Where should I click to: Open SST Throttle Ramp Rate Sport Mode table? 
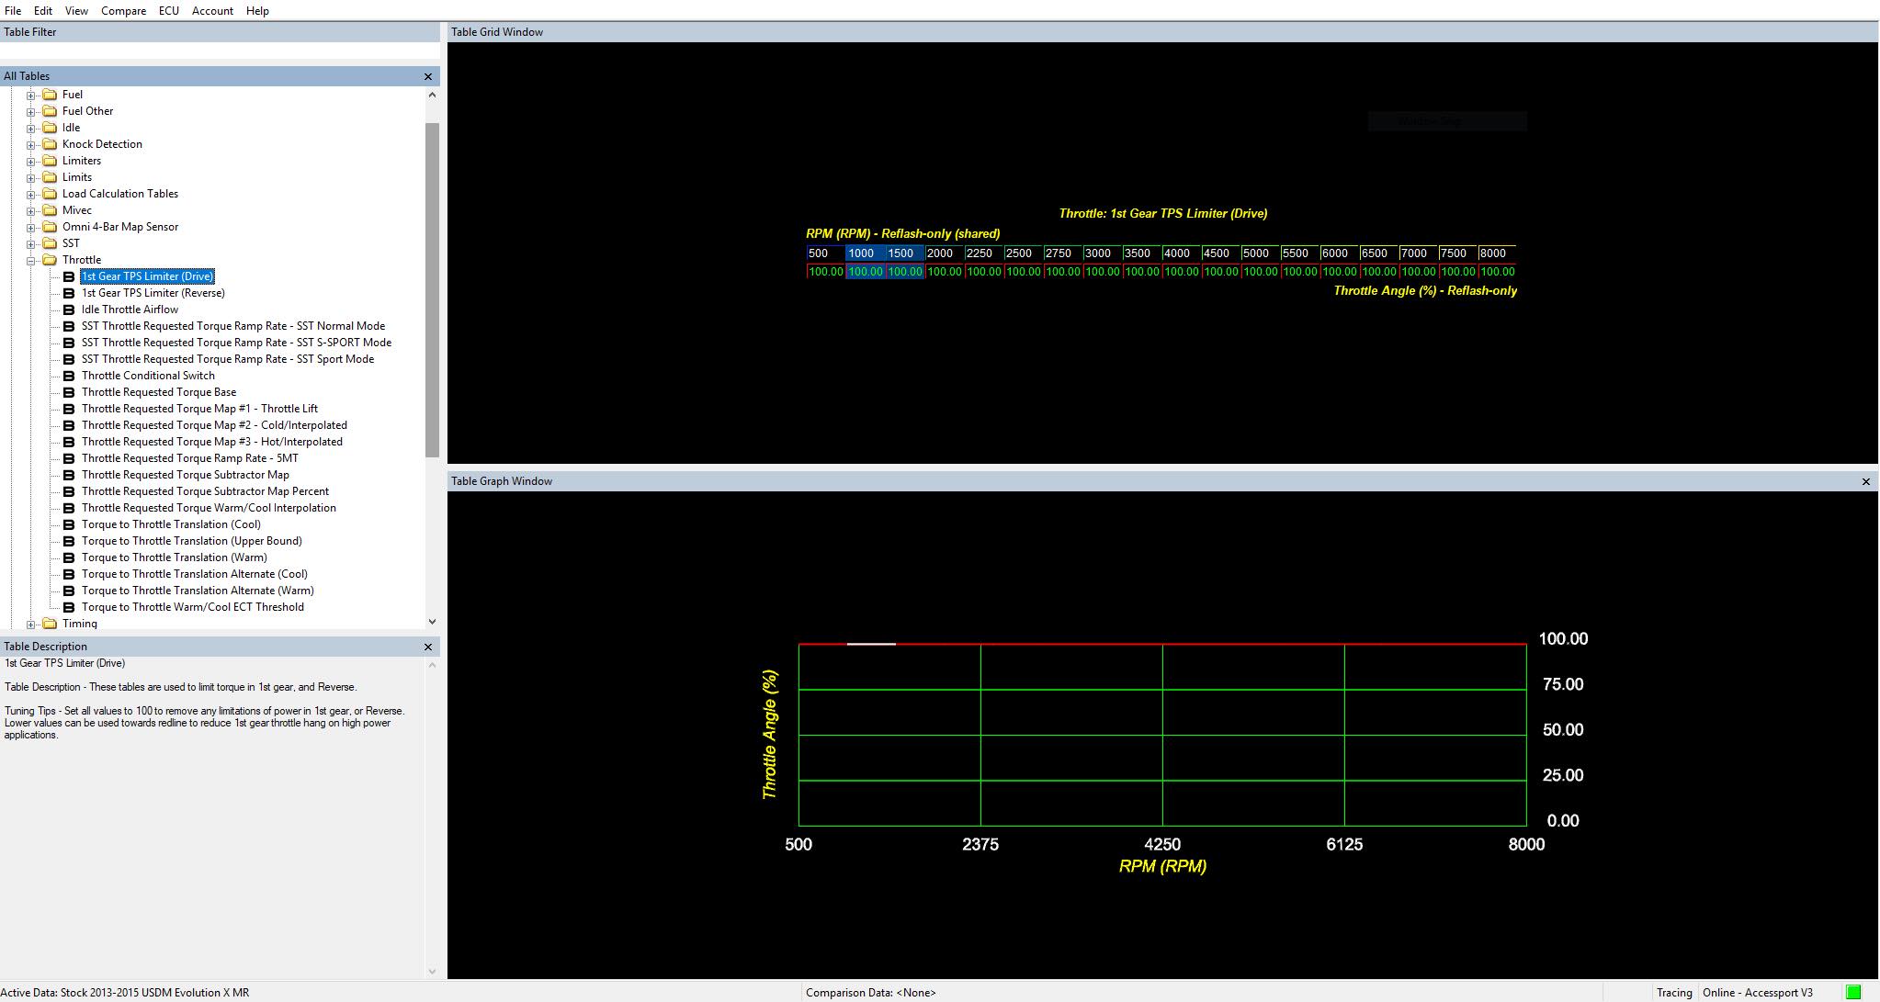pos(228,359)
